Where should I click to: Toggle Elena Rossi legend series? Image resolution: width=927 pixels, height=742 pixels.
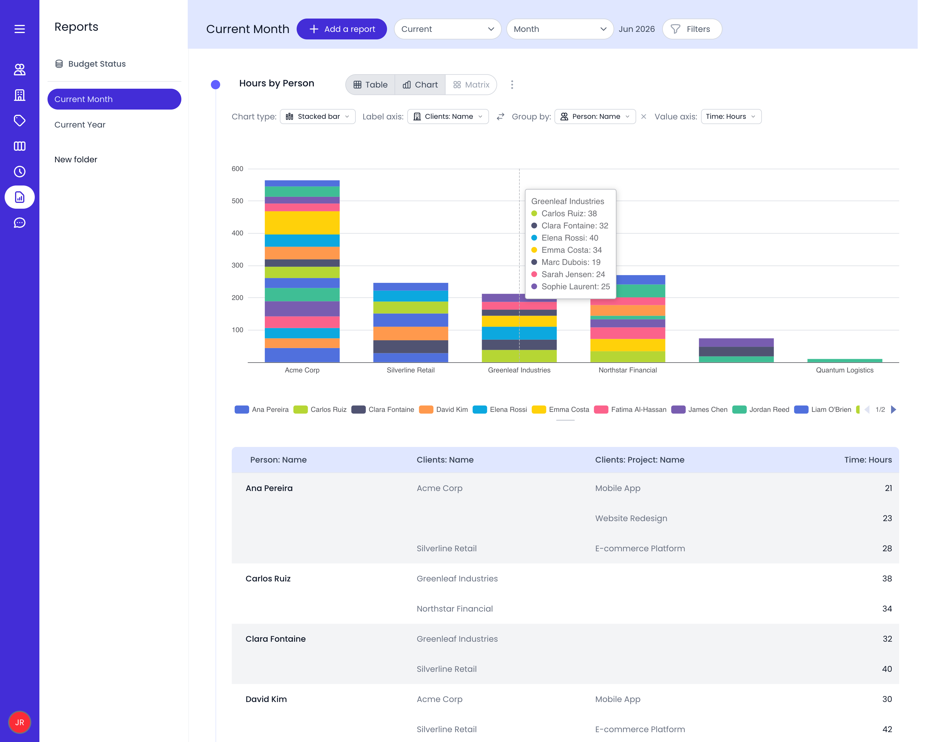(x=500, y=410)
